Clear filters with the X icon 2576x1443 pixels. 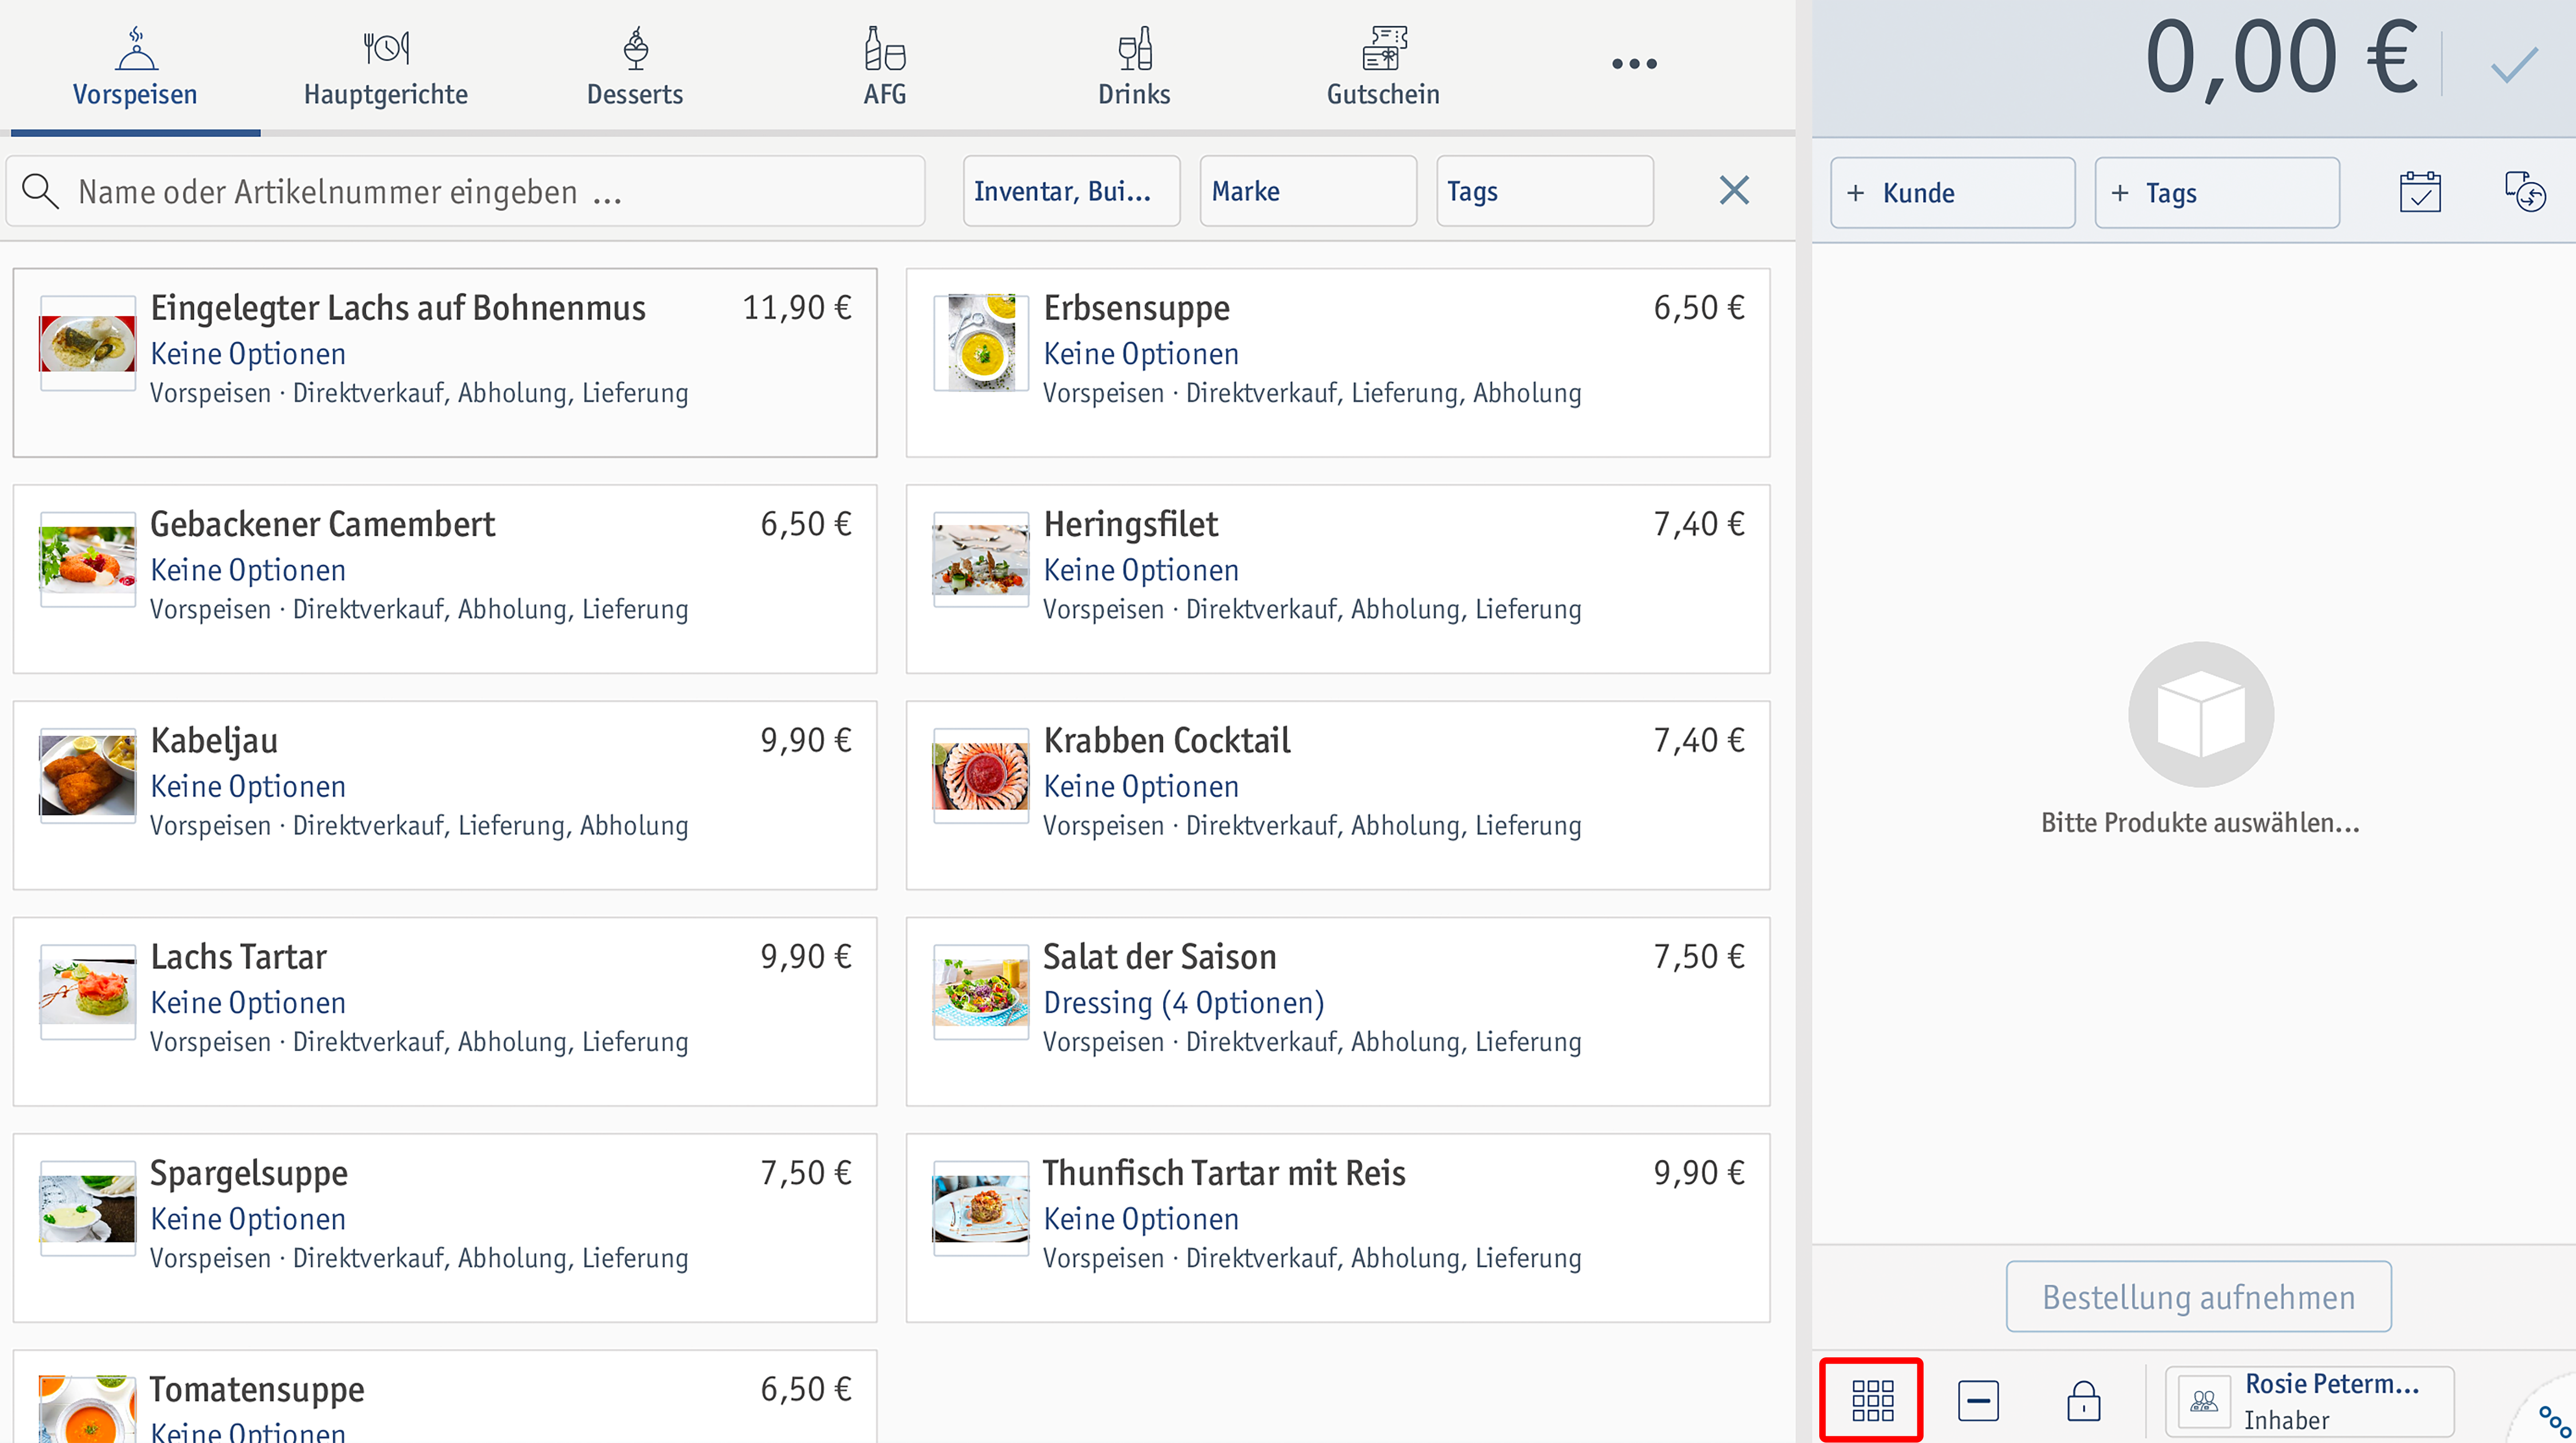(x=1734, y=190)
